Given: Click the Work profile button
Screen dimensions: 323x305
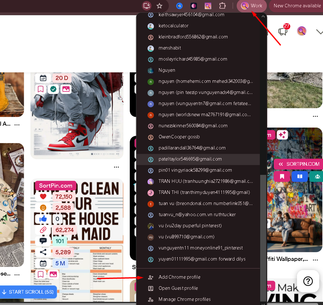Looking at the screenshot, I should [252, 6].
